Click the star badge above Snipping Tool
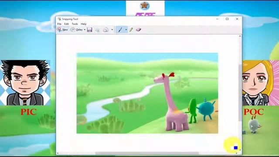Viewport: 279px width, 157px height. [x=144, y=6]
